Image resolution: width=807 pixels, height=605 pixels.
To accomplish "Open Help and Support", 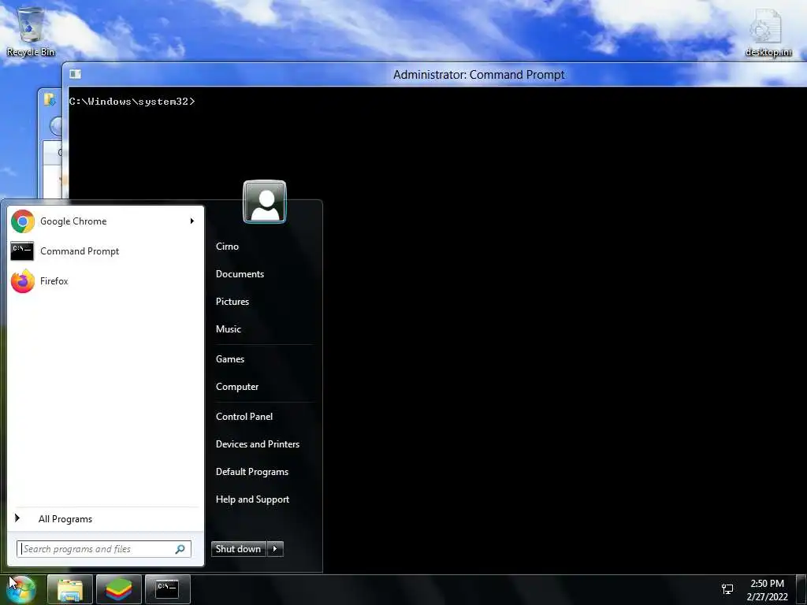I will pos(253,499).
